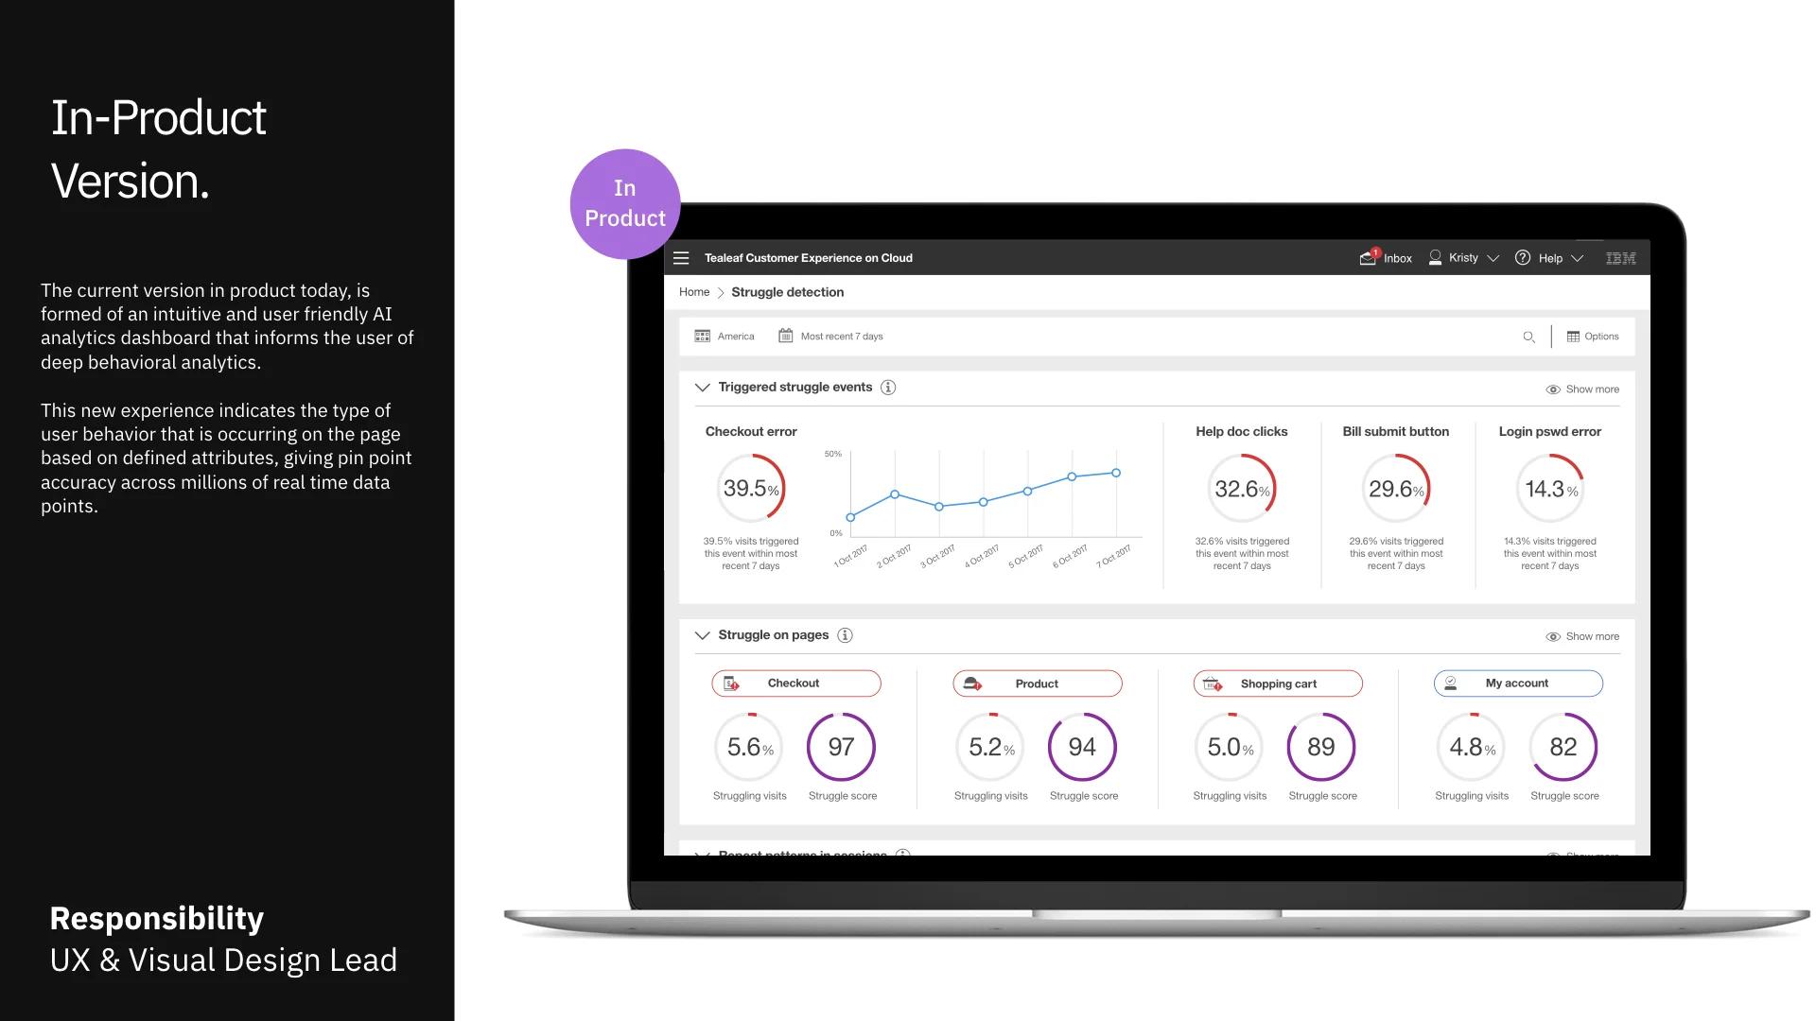This screenshot has height=1021, width=1816.
Task: Click the search magnifier icon
Action: pyautogui.click(x=1528, y=337)
